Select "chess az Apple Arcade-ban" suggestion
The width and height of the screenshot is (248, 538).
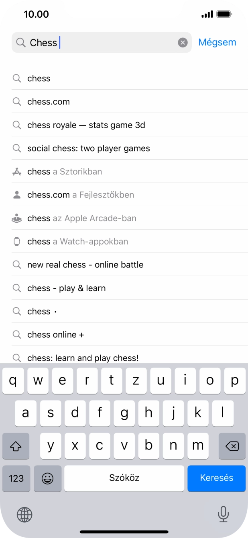(81, 218)
